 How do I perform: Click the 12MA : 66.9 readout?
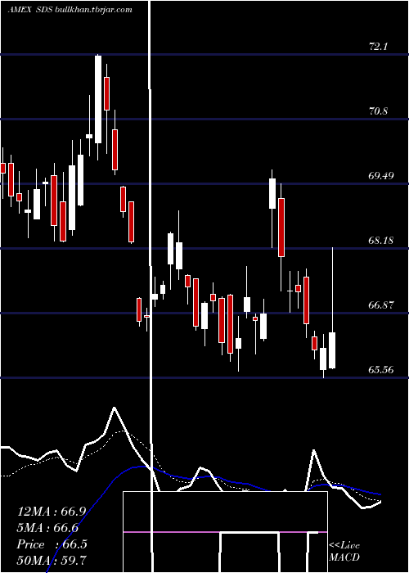pos(51,512)
